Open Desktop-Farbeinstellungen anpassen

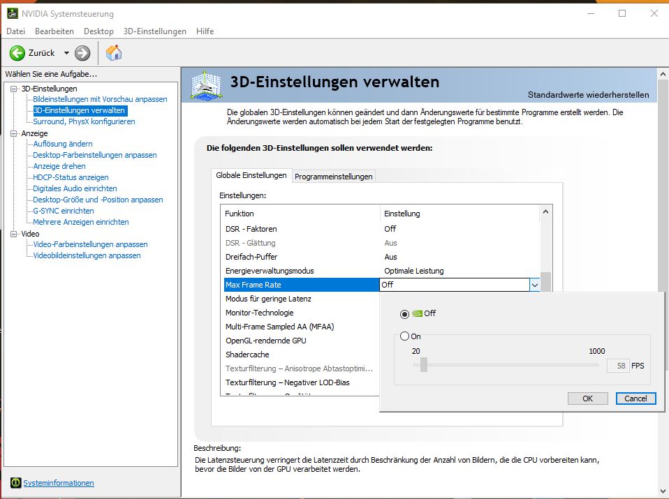(95, 155)
